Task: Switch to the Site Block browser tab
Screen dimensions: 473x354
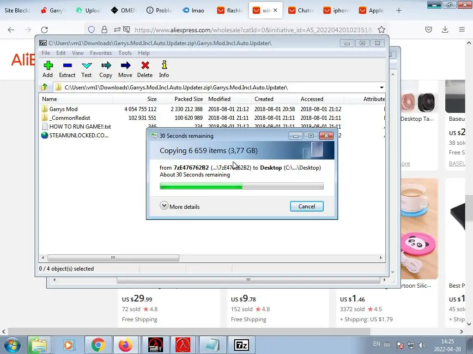Action: (17, 11)
